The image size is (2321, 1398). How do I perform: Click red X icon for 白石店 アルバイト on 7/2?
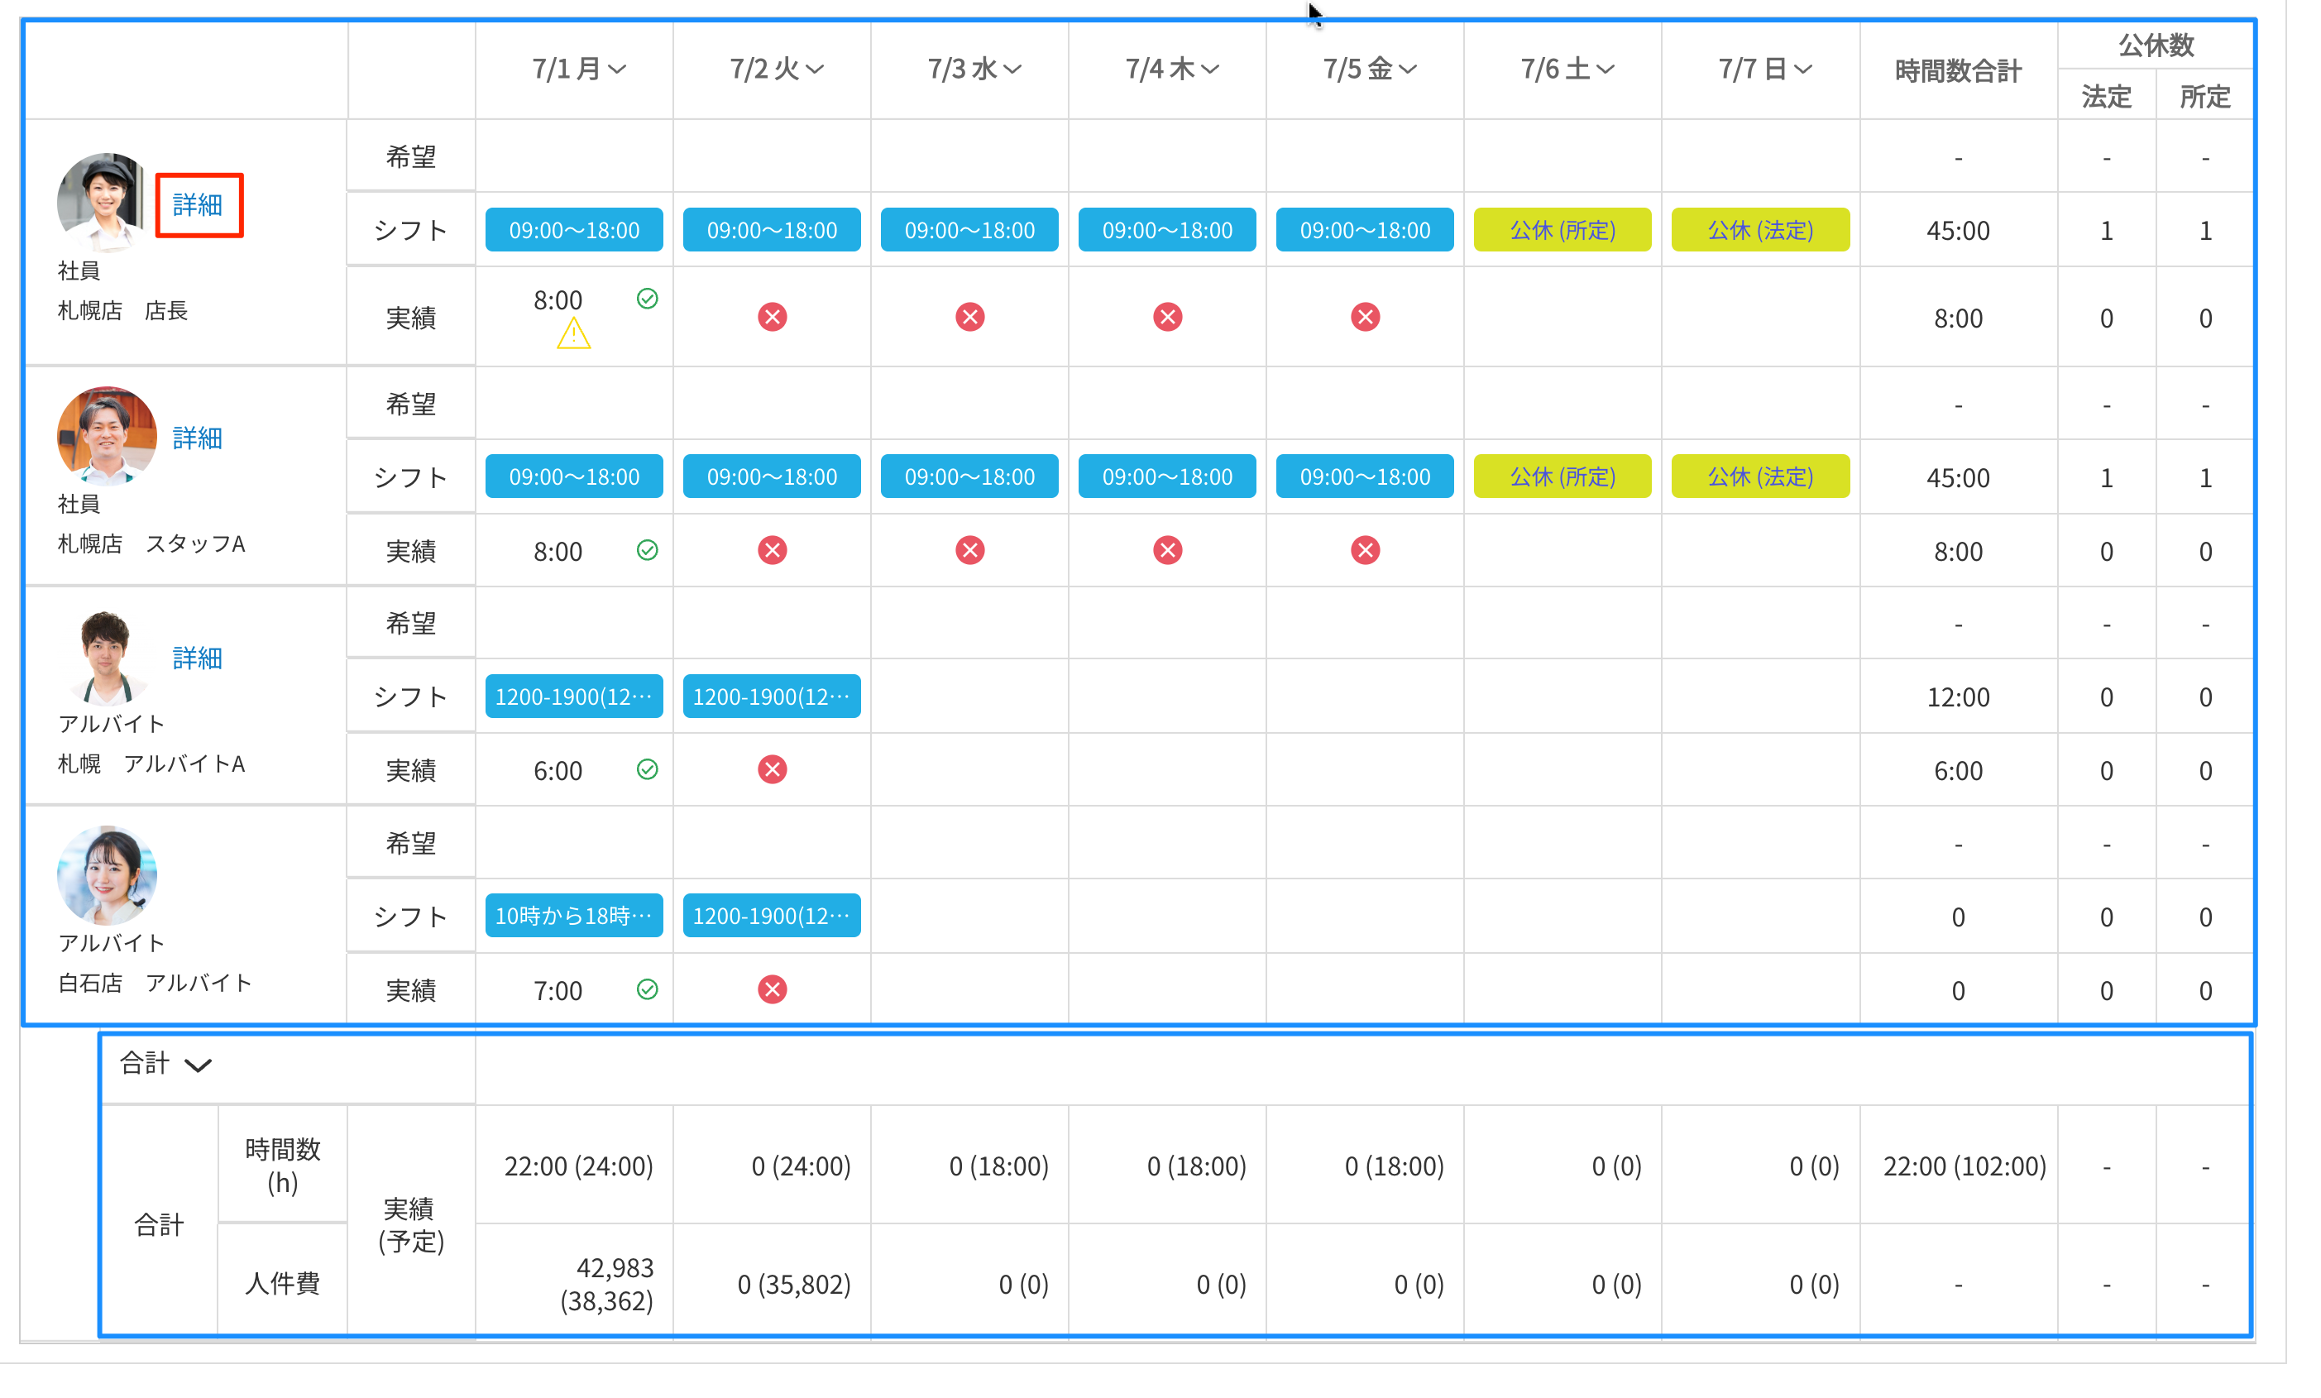[772, 989]
